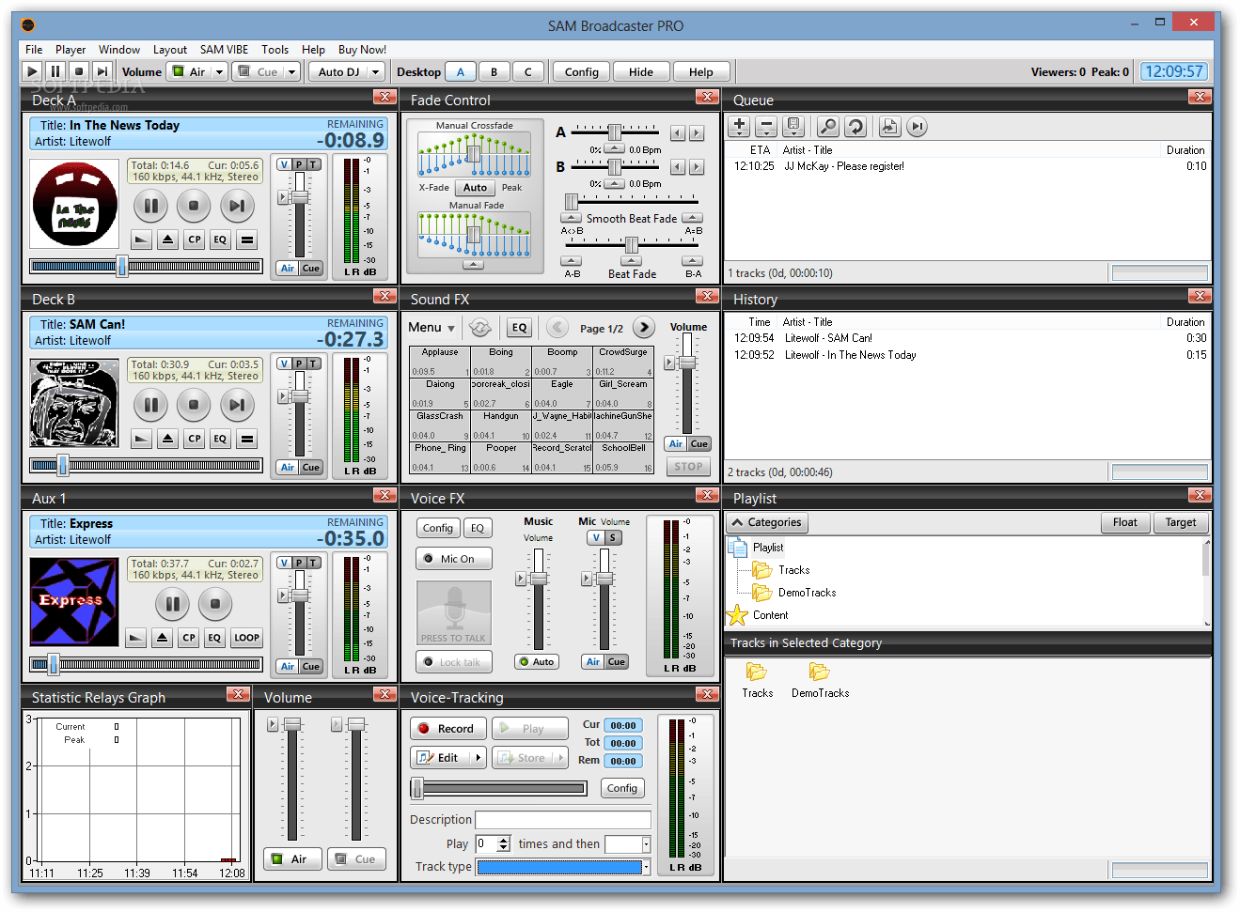Click the main toolbar Next track button
1240x912 pixels.
(102, 71)
